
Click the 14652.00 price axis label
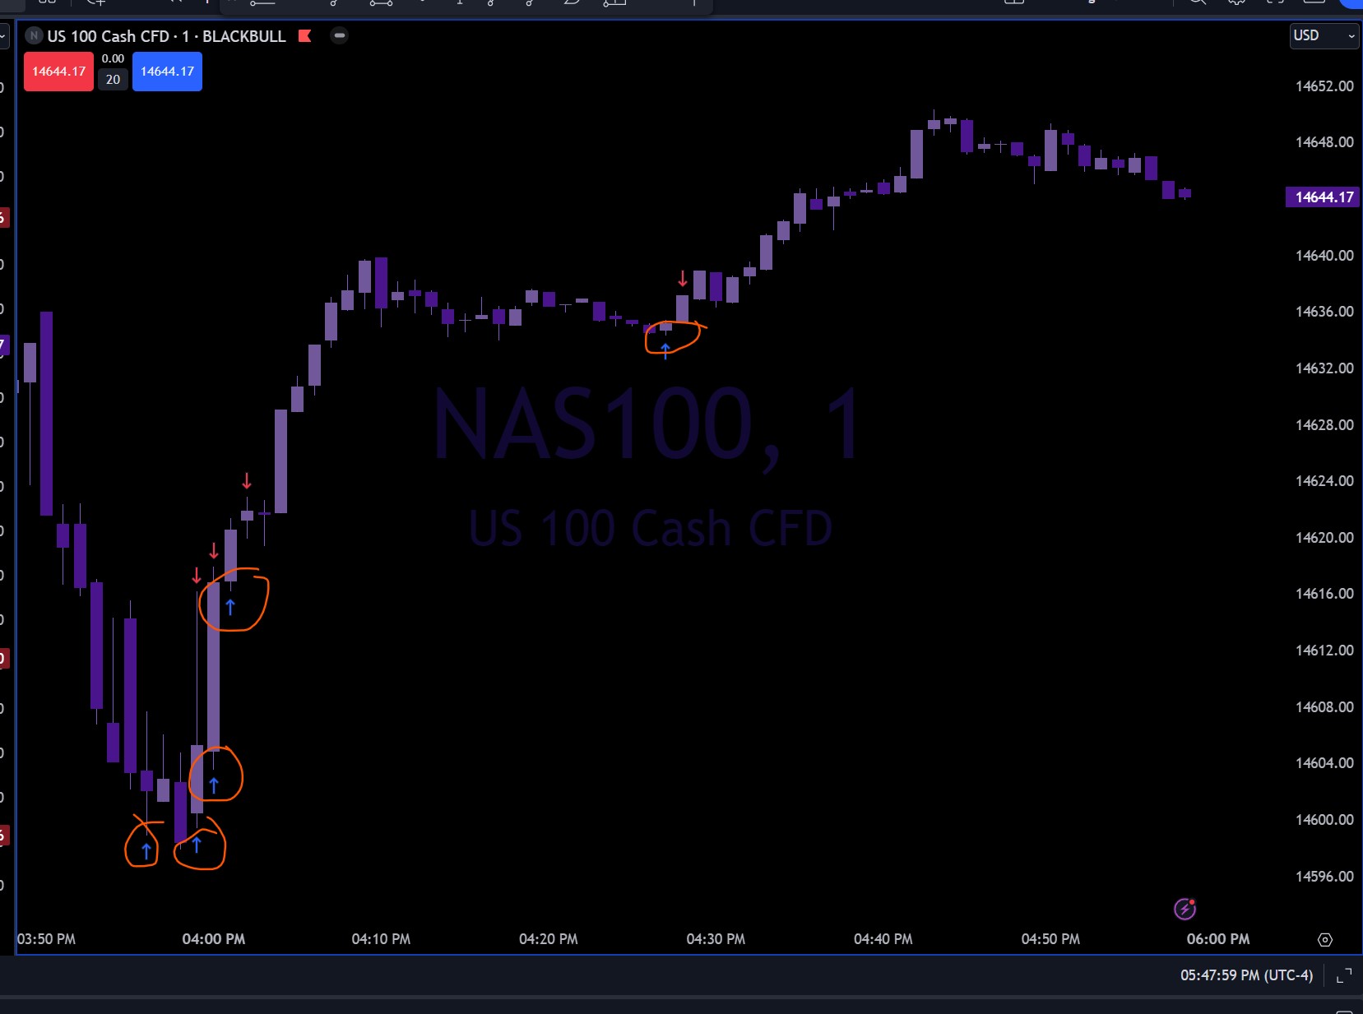click(x=1324, y=86)
